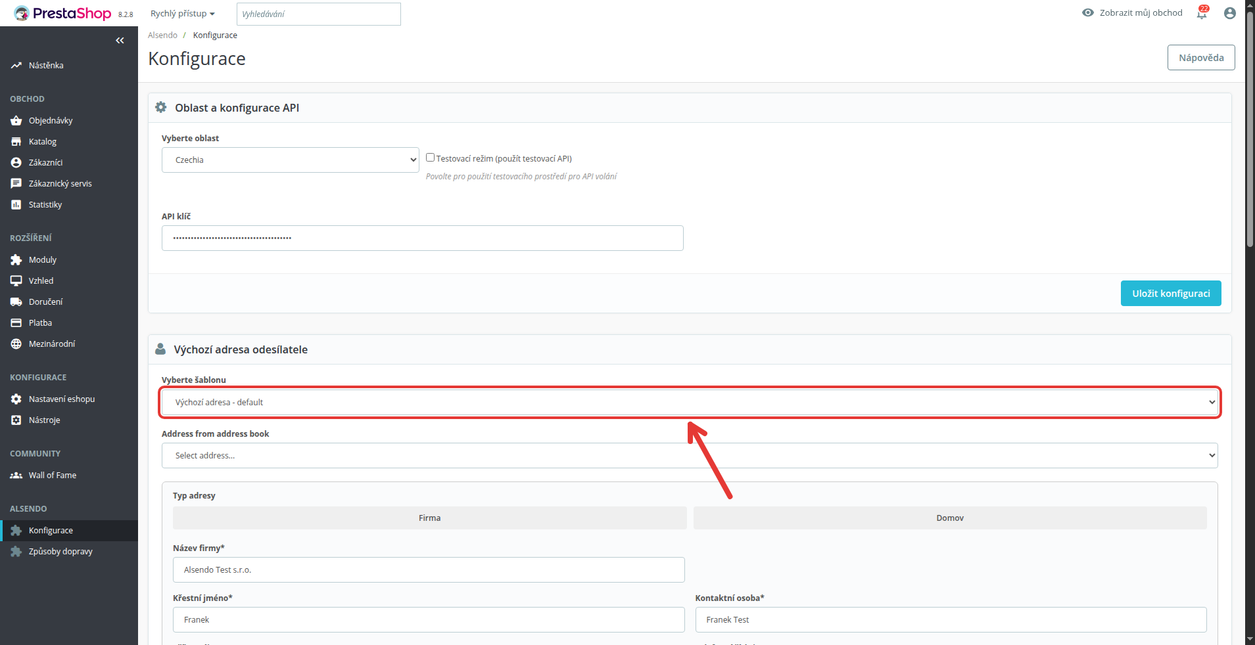Enable the Testovací režim checkbox

[x=431, y=158]
